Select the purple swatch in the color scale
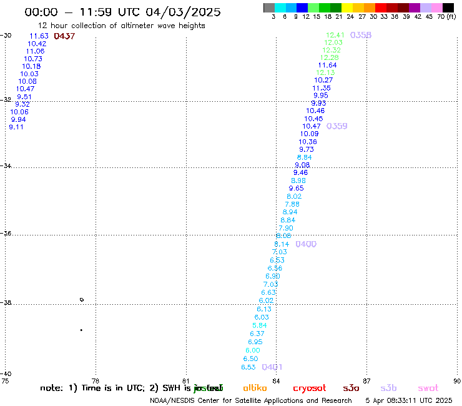Image resolution: width=462 pixels, height=406 pixels. tap(414, 7)
